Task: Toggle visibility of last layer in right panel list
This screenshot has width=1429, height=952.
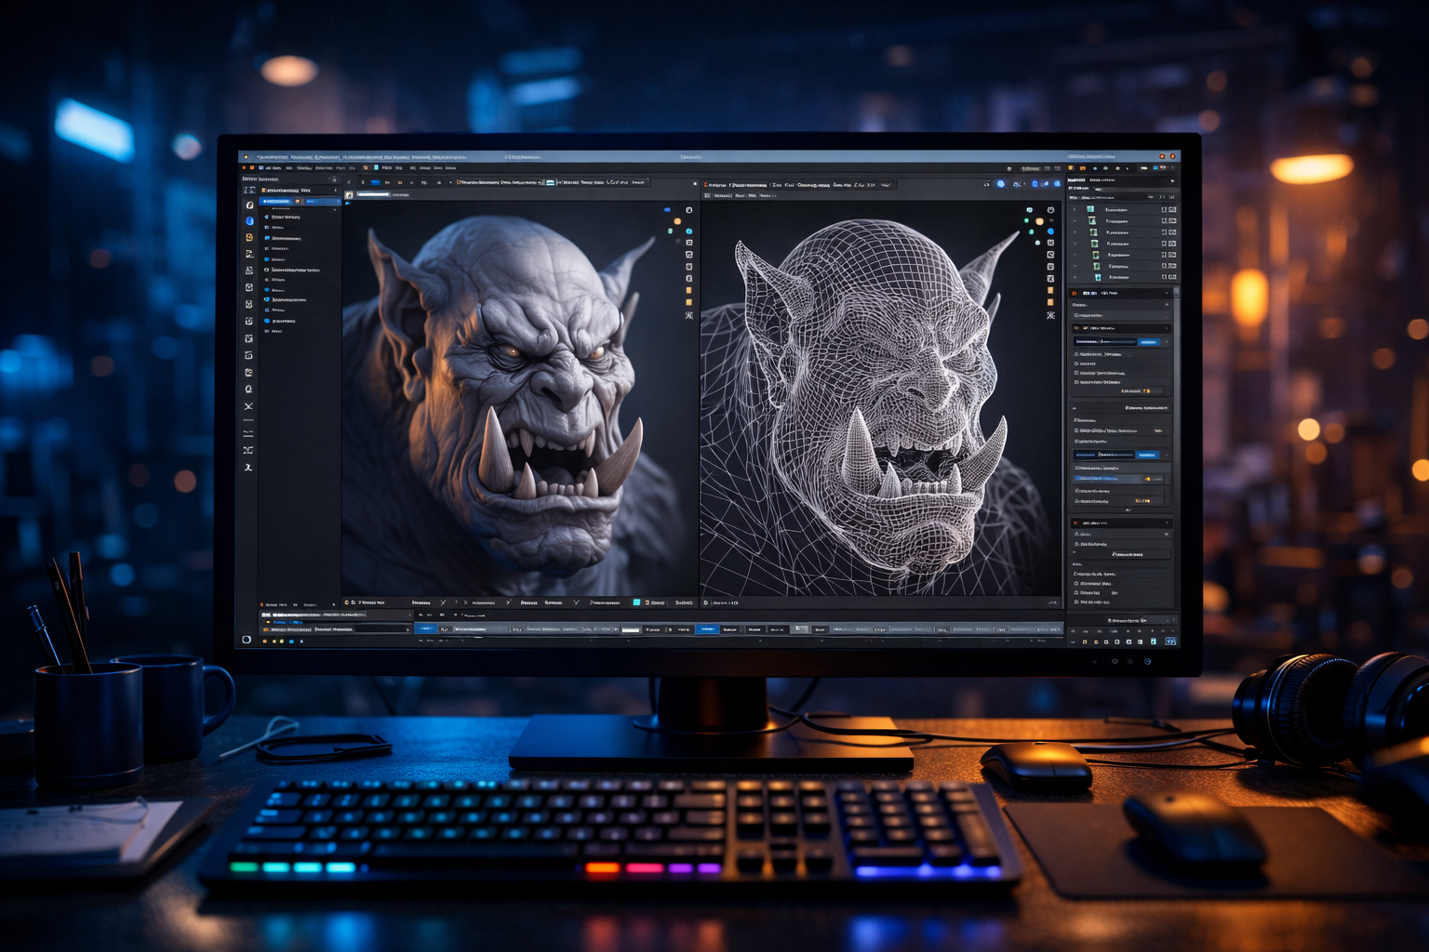Action: pos(1164,277)
